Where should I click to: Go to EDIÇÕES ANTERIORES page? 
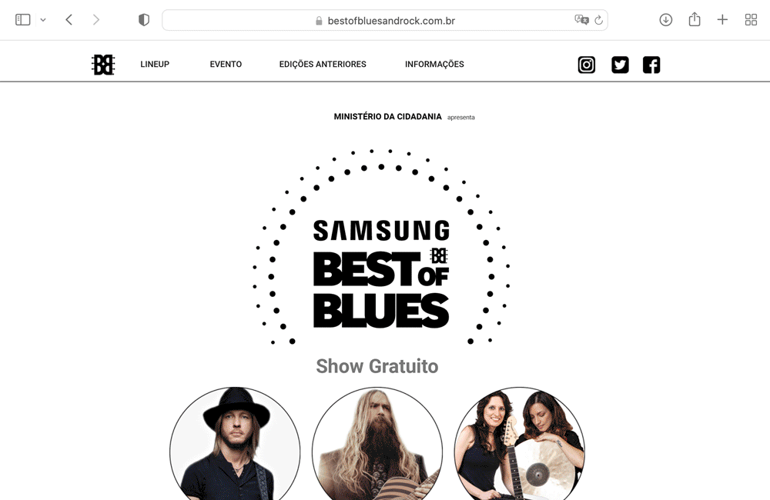[x=323, y=65]
